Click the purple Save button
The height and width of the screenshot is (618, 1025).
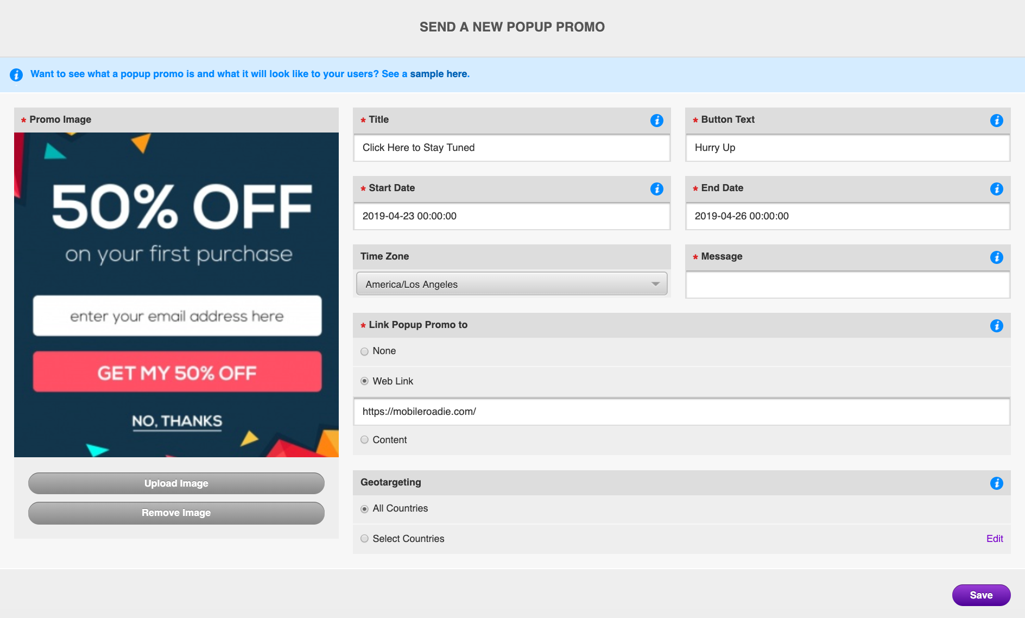point(981,595)
